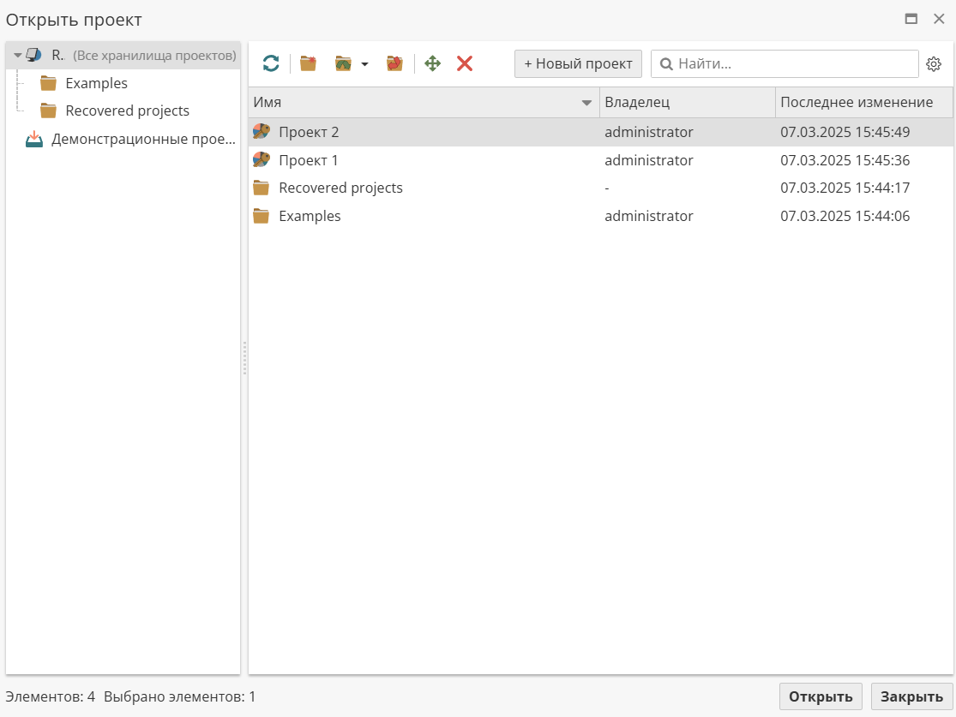956x717 pixels.
Task: Select Recovered projects in the list
Action: 600,188
